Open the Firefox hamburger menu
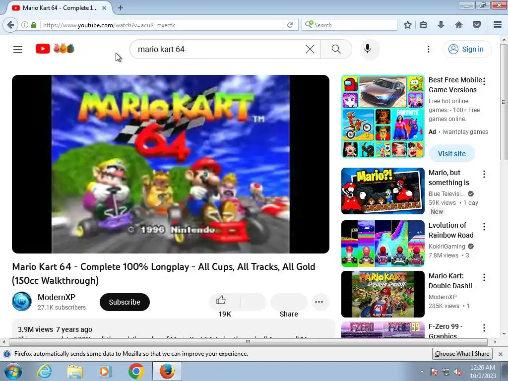This screenshot has width=508, height=381. (497, 25)
